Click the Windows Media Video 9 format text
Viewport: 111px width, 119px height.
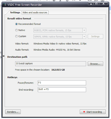(60, 44)
